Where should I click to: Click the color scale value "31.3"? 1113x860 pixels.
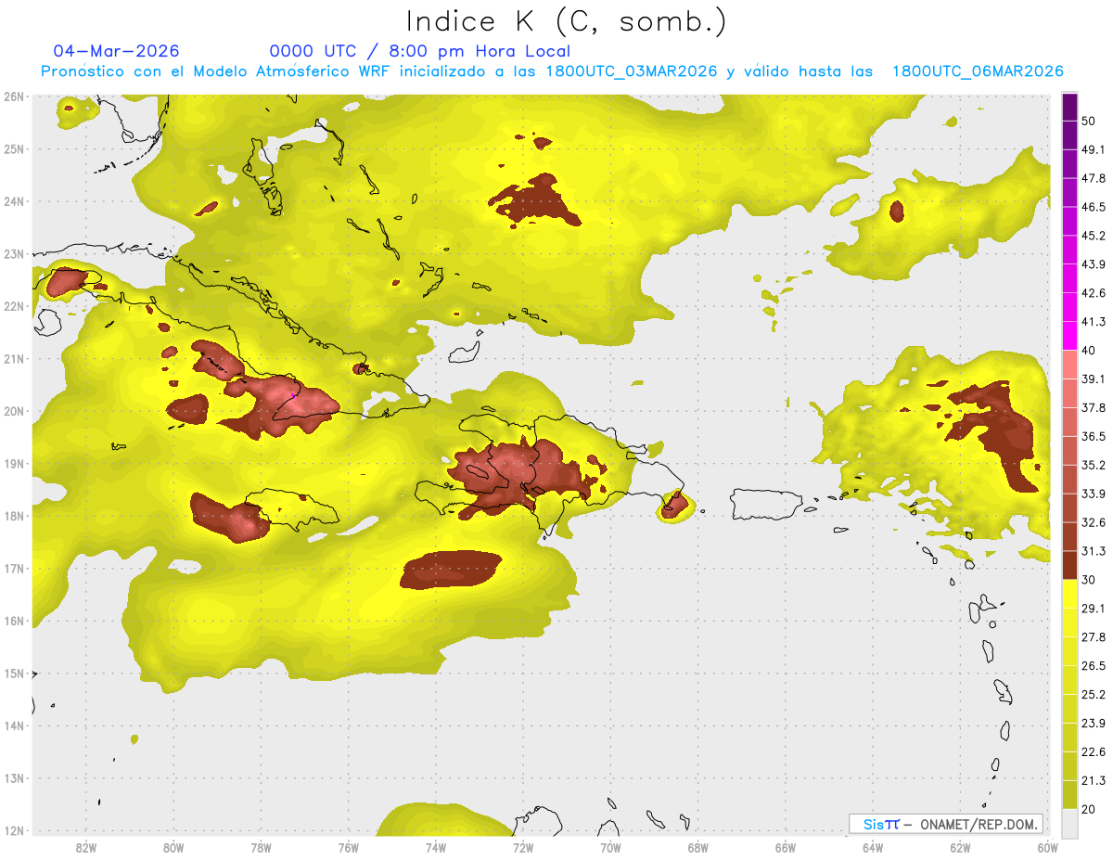click(x=1093, y=551)
